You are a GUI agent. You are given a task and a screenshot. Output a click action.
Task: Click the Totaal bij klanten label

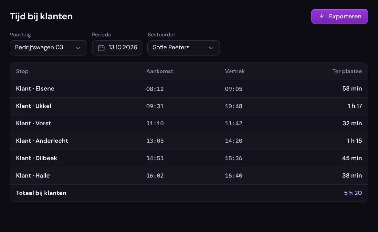point(41,193)
